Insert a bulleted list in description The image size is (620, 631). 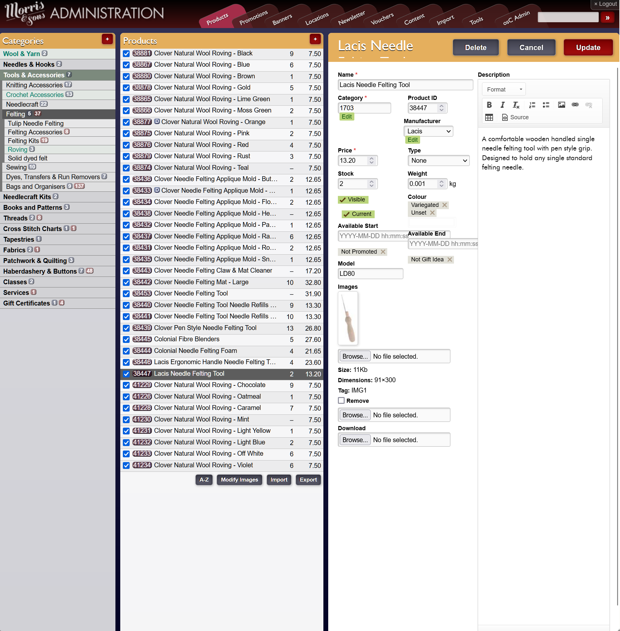click(546, 105)
